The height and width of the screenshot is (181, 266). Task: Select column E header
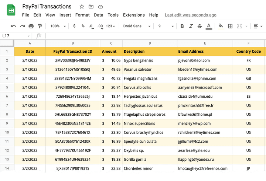coord(205,43)
